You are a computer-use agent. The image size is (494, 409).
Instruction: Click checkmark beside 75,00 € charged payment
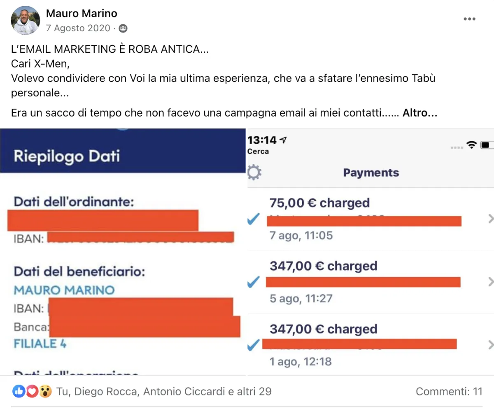[254, 220]
